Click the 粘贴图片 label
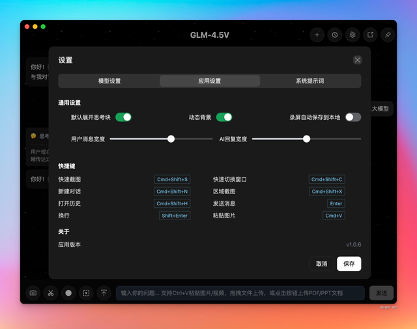This screenshot has width=417, height=329. 224,216
